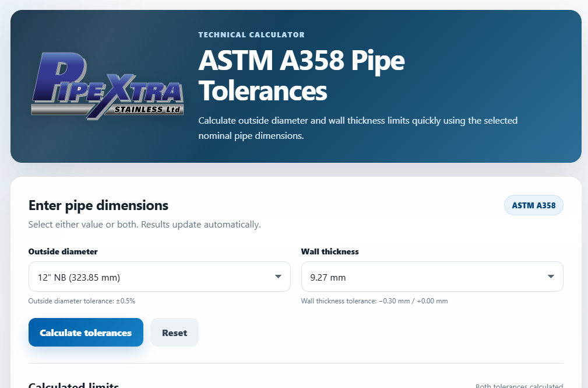Click the Calculated limits section heading
Screen dimensions: 588x388
click(x=73, y=385)
